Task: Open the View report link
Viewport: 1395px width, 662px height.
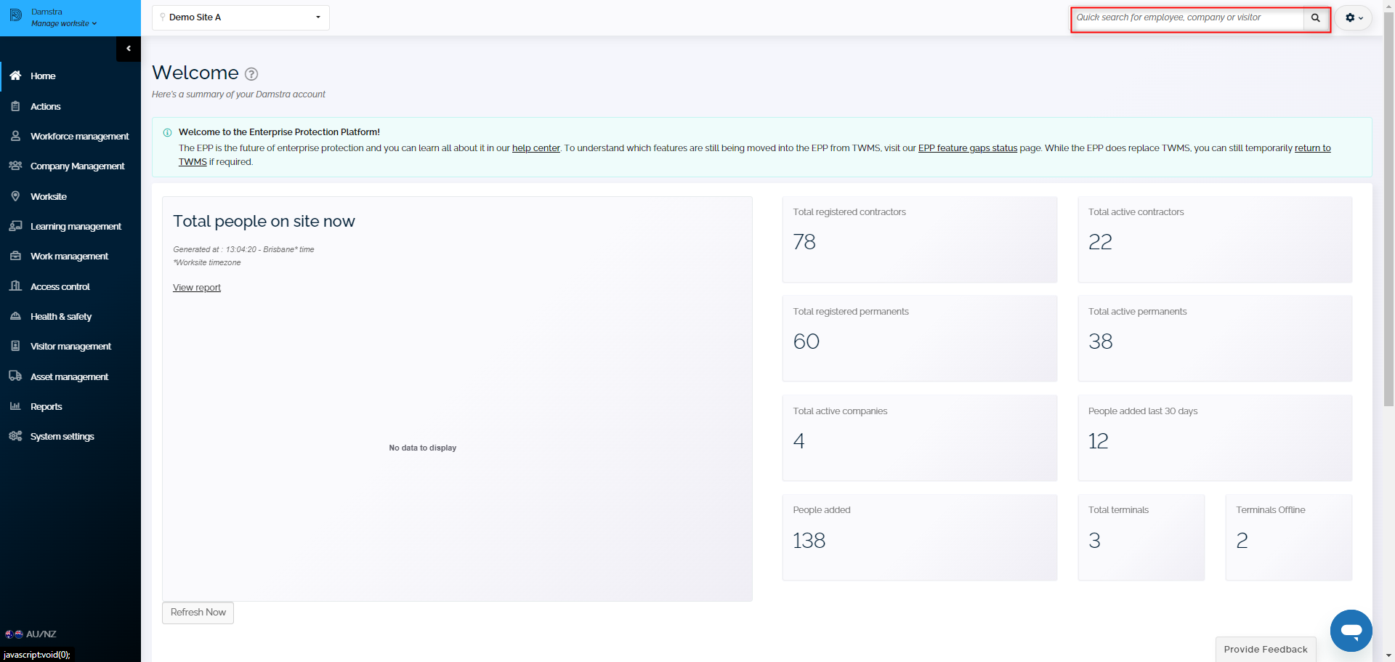Action: (x=197, y=288)
